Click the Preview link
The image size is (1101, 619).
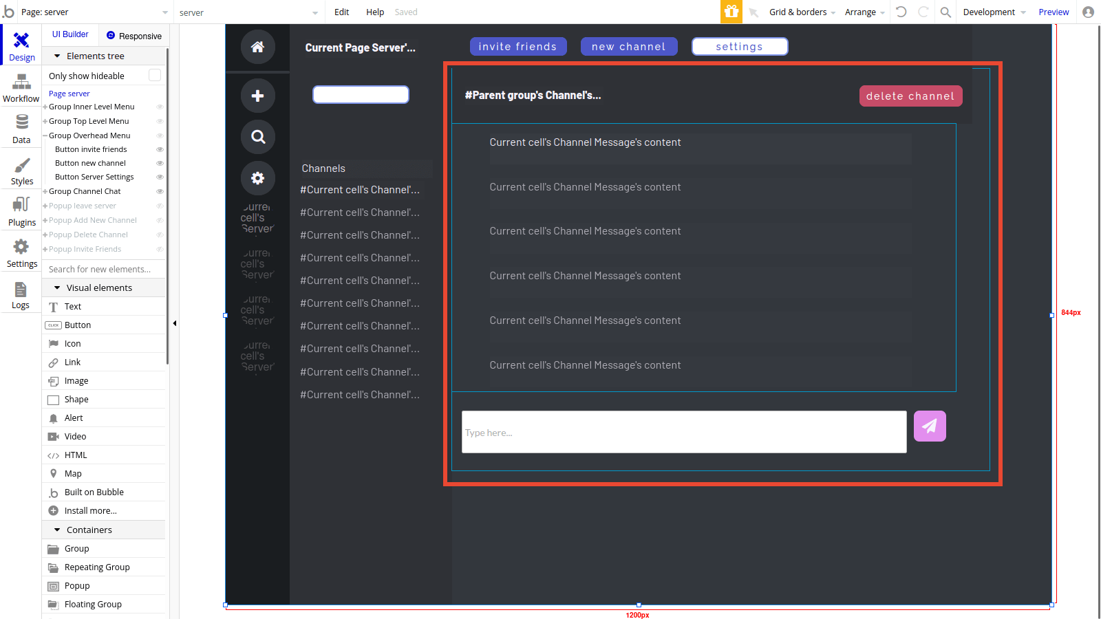1054,12
